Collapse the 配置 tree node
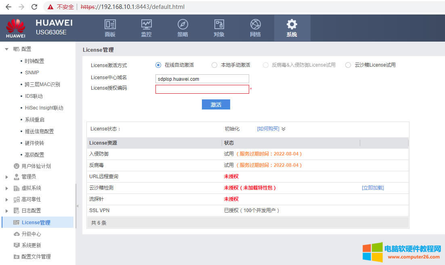Screen dimensions: 445x265 (x=6, y=49)
